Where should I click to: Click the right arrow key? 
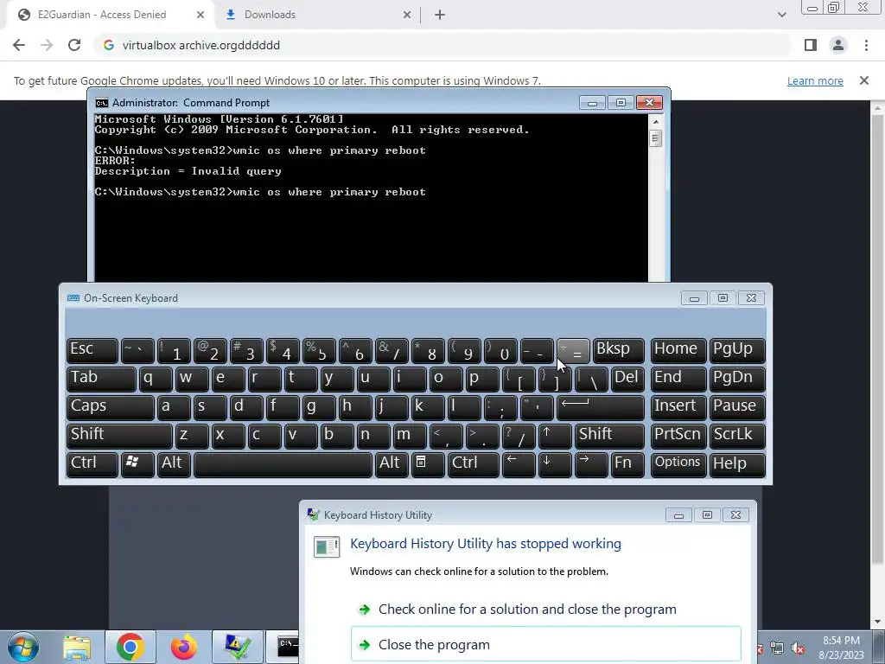coord(591,464)
